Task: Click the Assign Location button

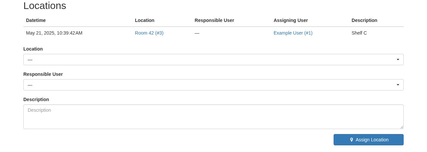Action: click(x=369, y=140)
